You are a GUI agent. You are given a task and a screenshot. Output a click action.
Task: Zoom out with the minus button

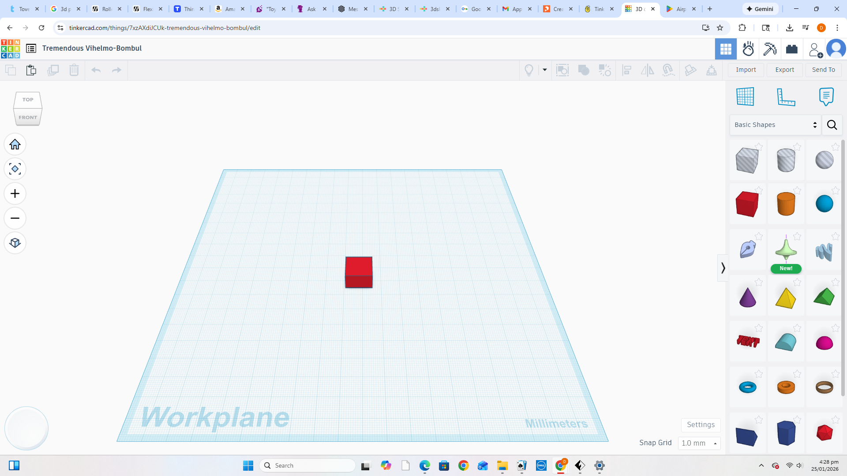[x=15, y=219]
